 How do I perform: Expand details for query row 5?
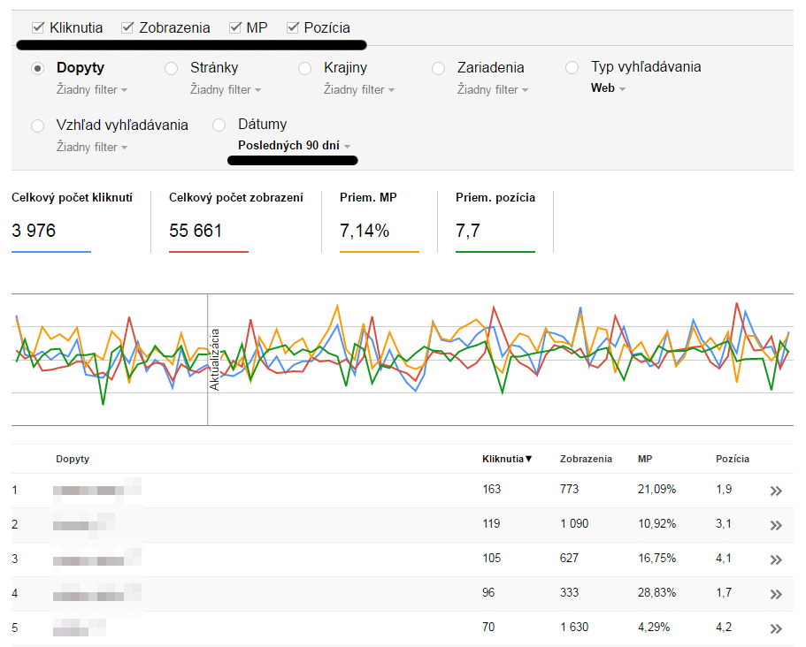[x=776, y=628]
